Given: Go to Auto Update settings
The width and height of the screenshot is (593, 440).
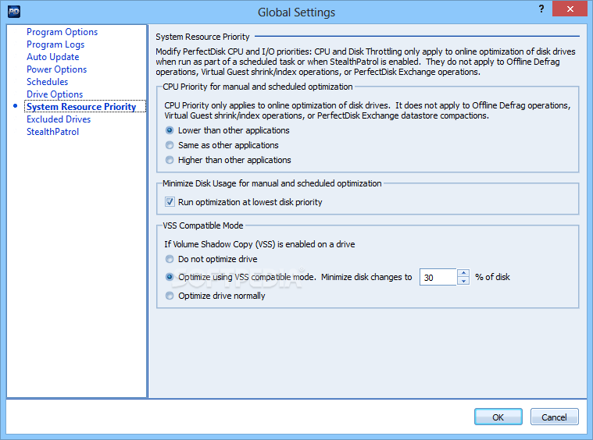Looking at the screenshot, I should click(53, 57).
